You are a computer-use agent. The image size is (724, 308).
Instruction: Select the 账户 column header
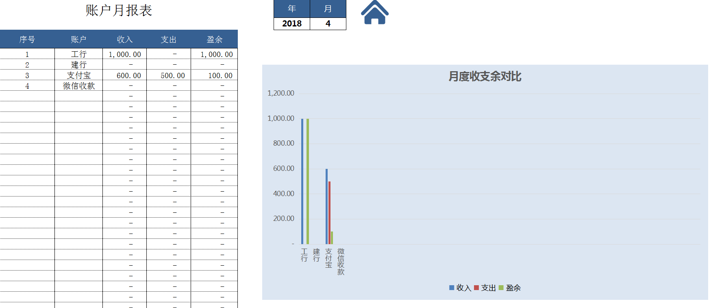click(x=78, y=39)
